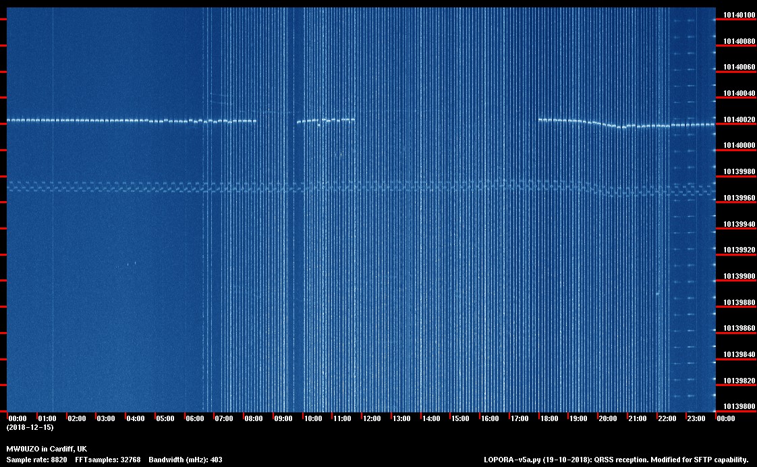Screen dimensions: 757x467
Task: Click the 09:00 time axis label
Action: 283,418
